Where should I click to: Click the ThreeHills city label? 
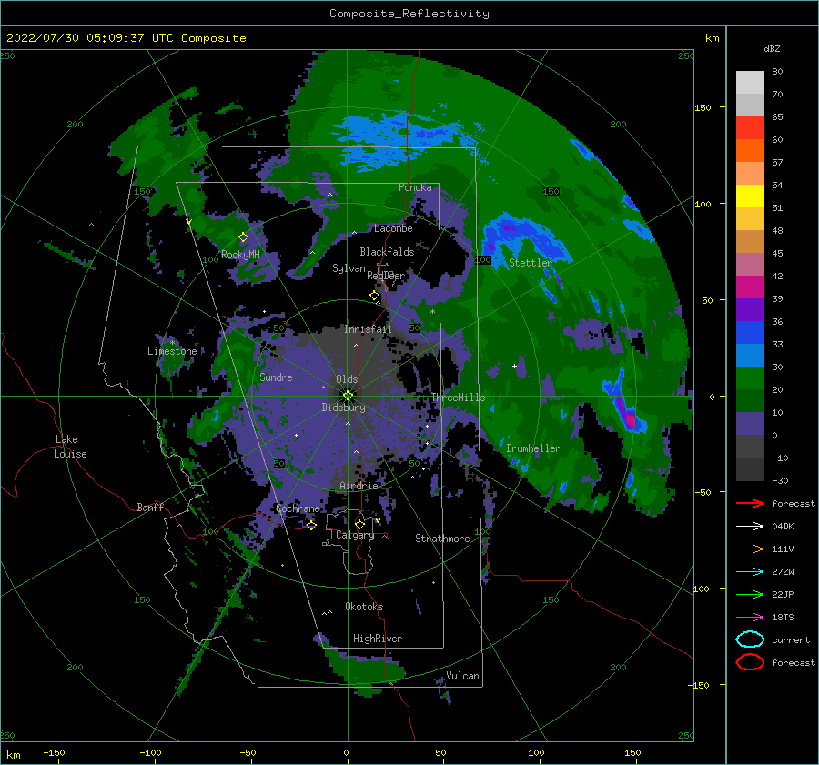tap(458, 398)
